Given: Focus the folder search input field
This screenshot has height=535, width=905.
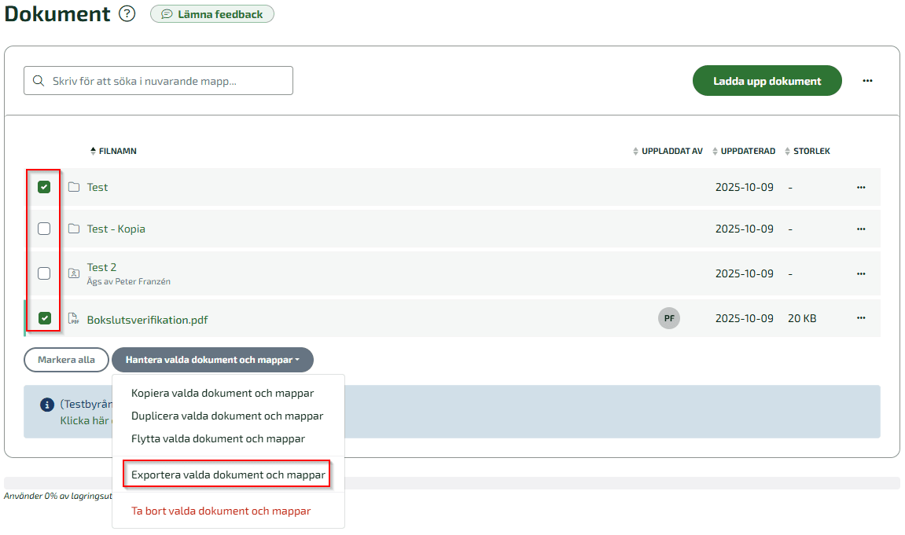Looking at the screenshot, I should click(165, 80).
